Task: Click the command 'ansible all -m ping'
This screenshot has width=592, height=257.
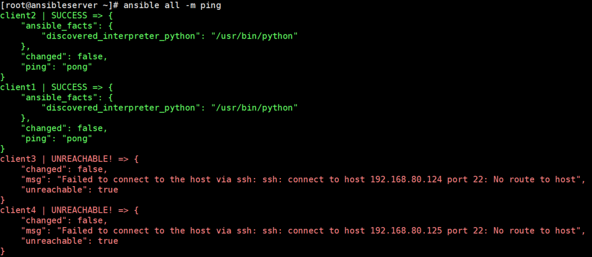Action: 172,6
